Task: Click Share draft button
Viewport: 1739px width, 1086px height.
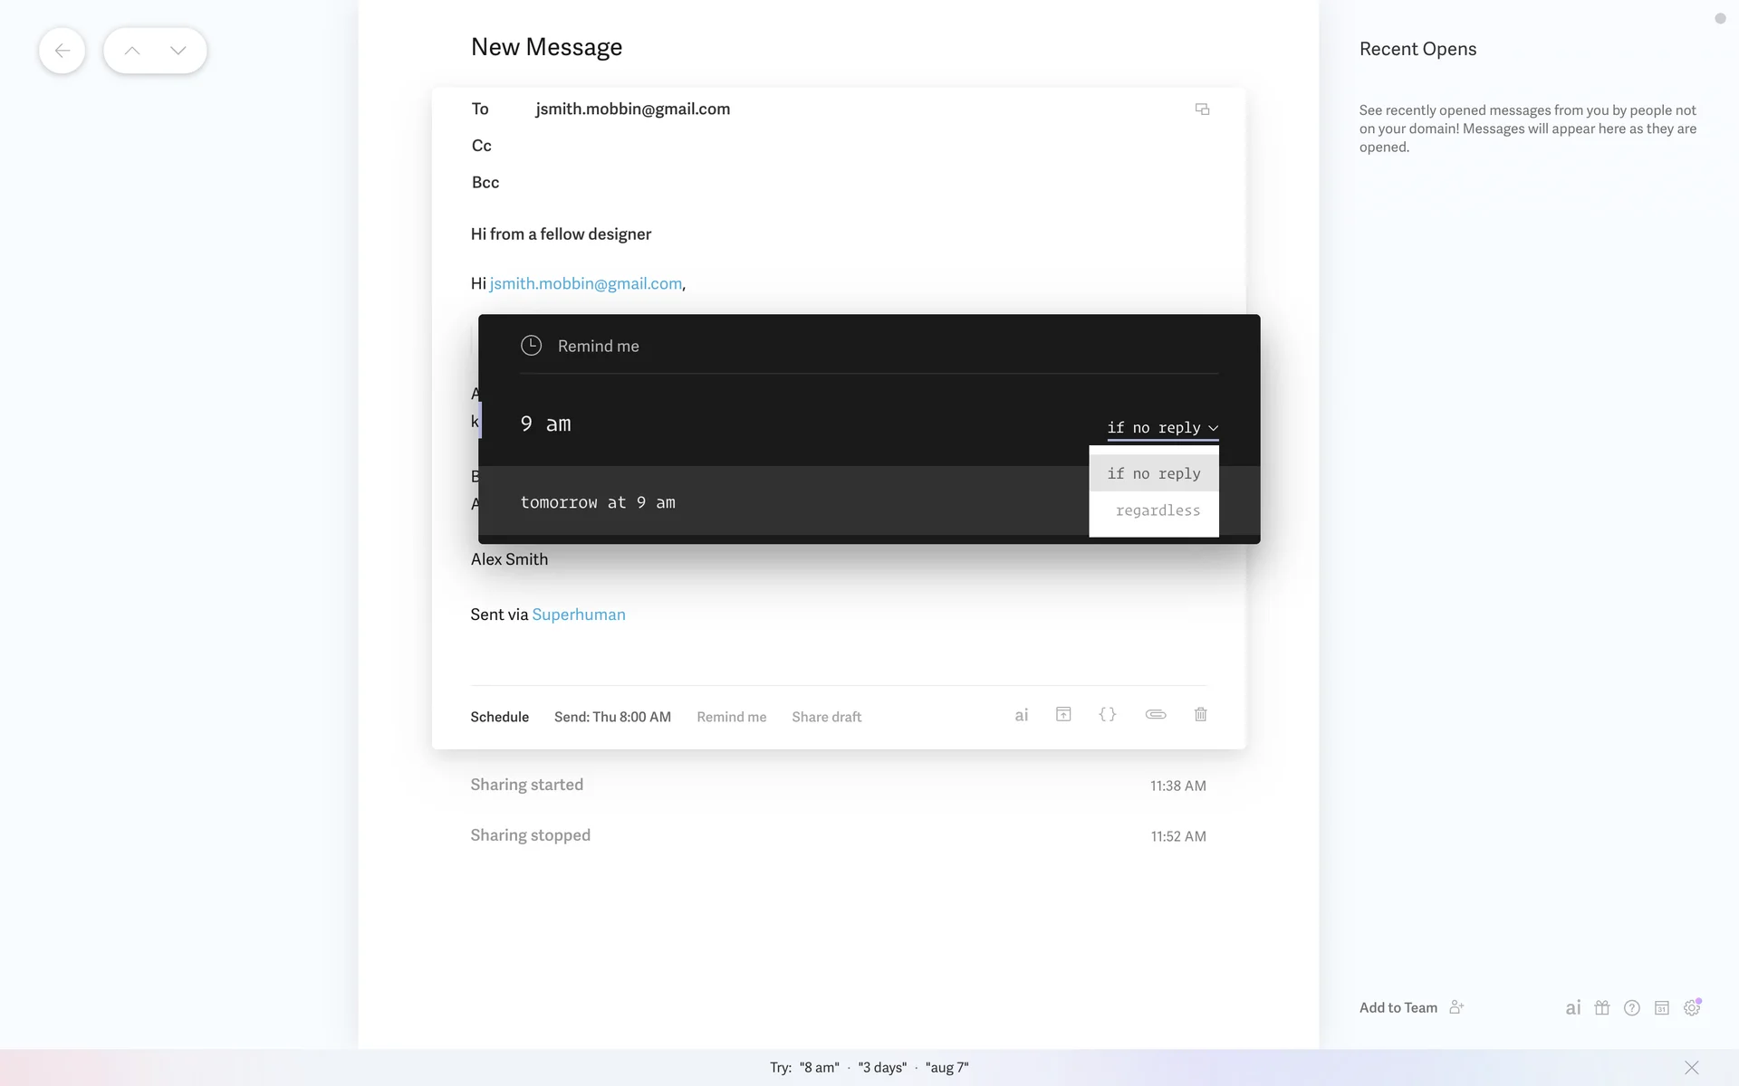Action: 826,717
